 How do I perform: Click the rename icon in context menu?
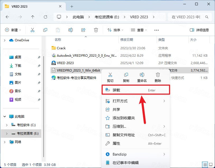point(142,75)
